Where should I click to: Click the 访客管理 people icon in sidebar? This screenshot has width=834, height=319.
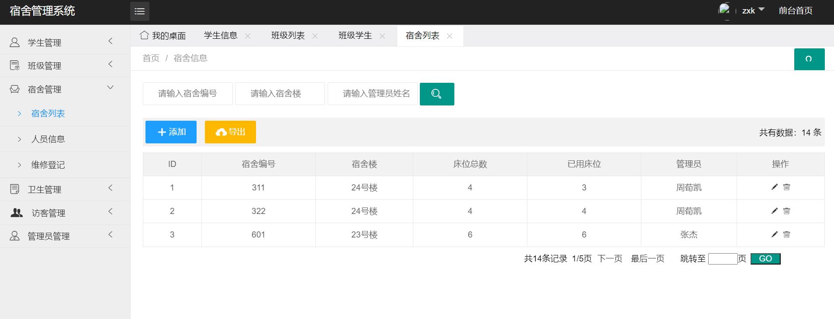tap(17, 213)
